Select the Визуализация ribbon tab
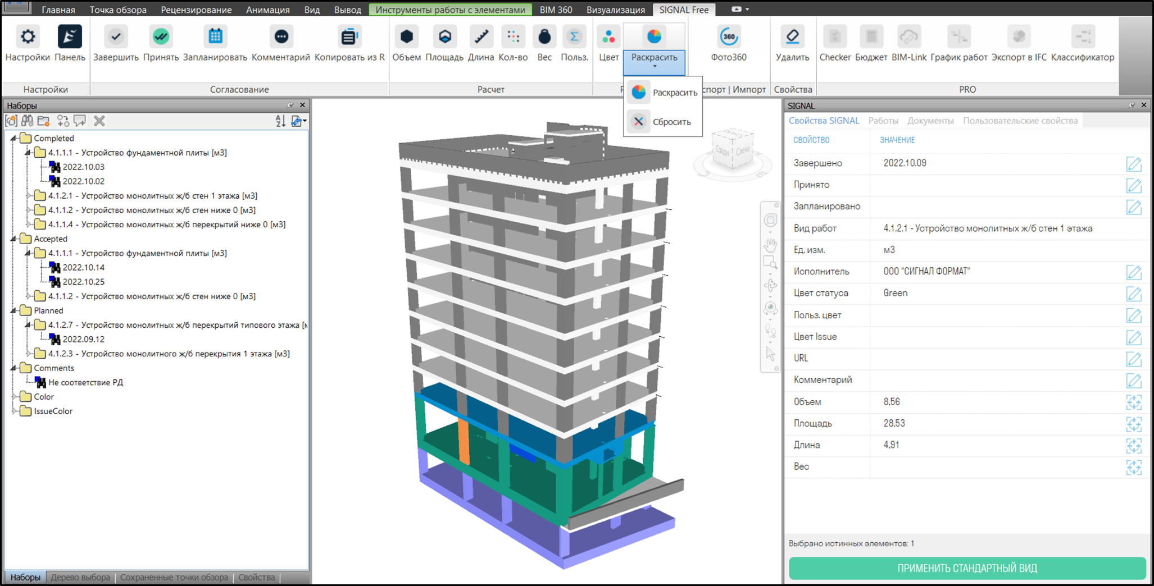 (x=616, y=10)
